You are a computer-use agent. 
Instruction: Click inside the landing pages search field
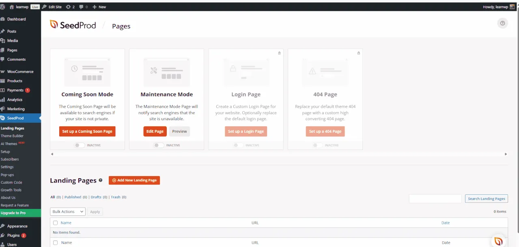pos(435,198)
